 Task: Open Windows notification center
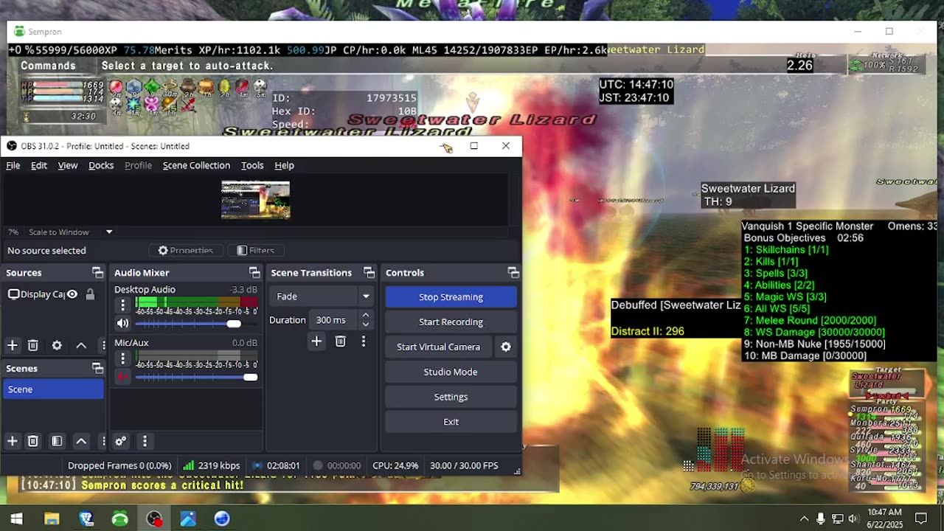click(920, 519)
